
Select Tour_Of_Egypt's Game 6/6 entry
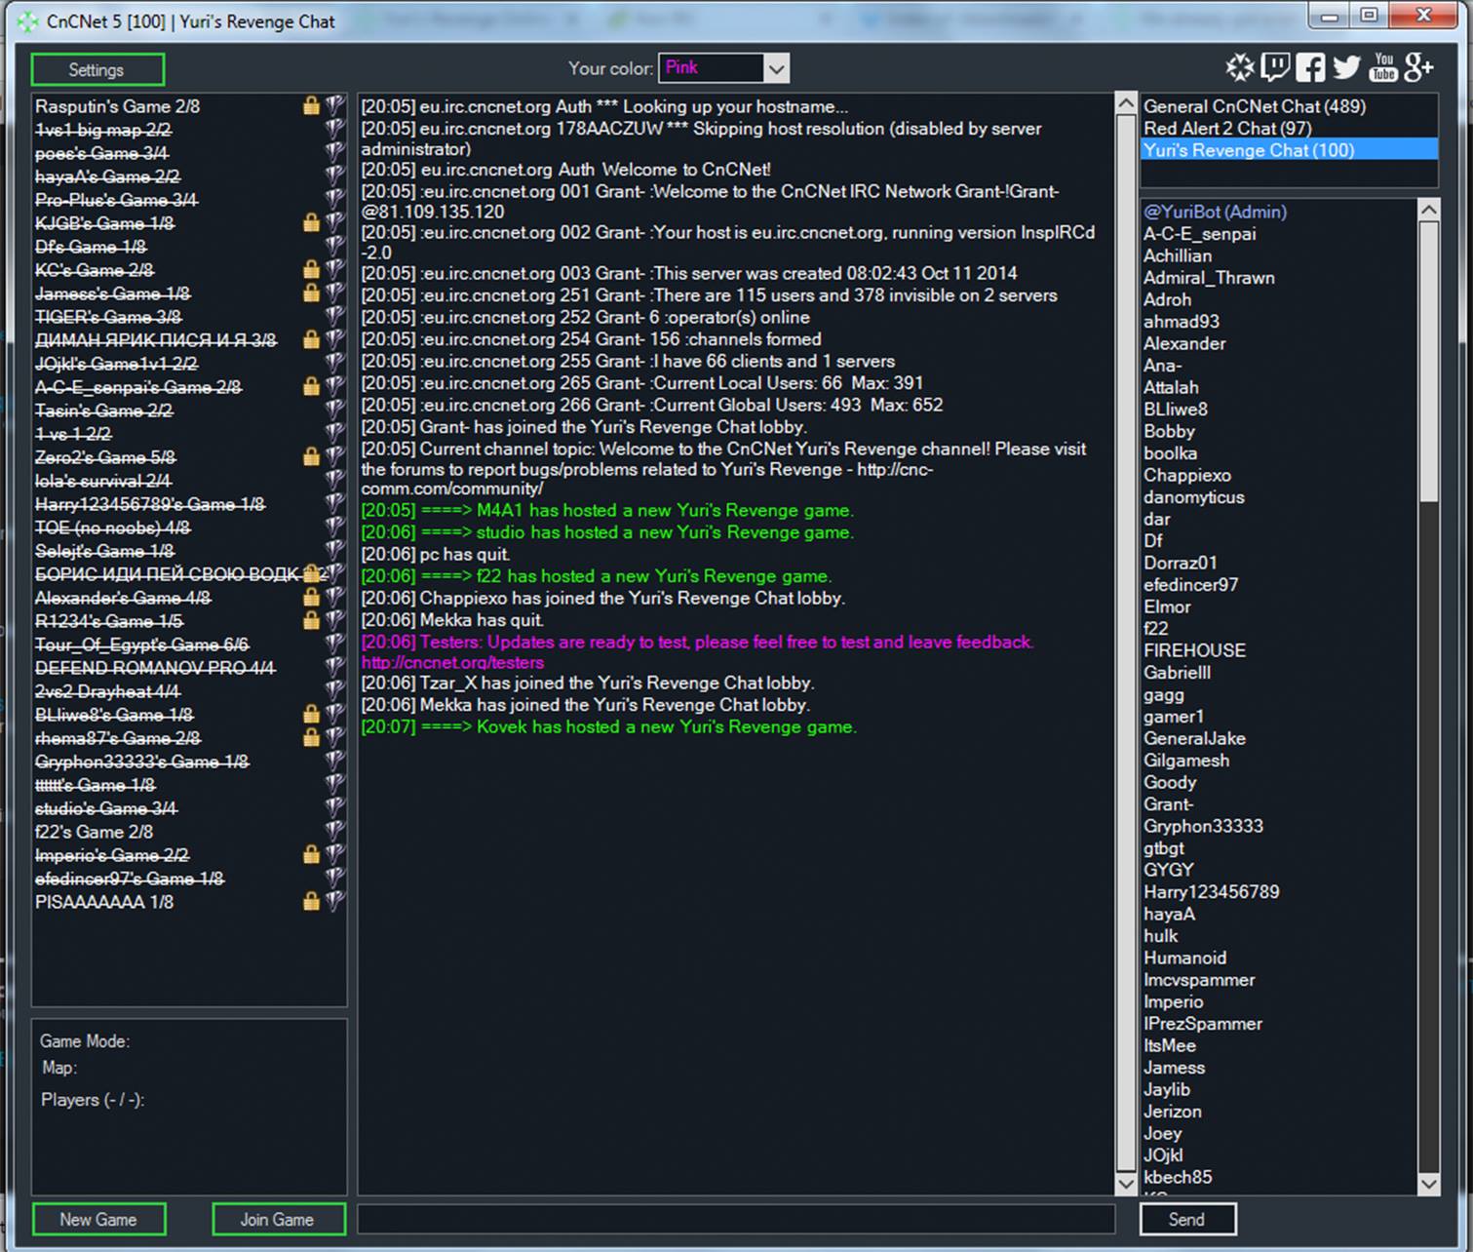point(189,644)
